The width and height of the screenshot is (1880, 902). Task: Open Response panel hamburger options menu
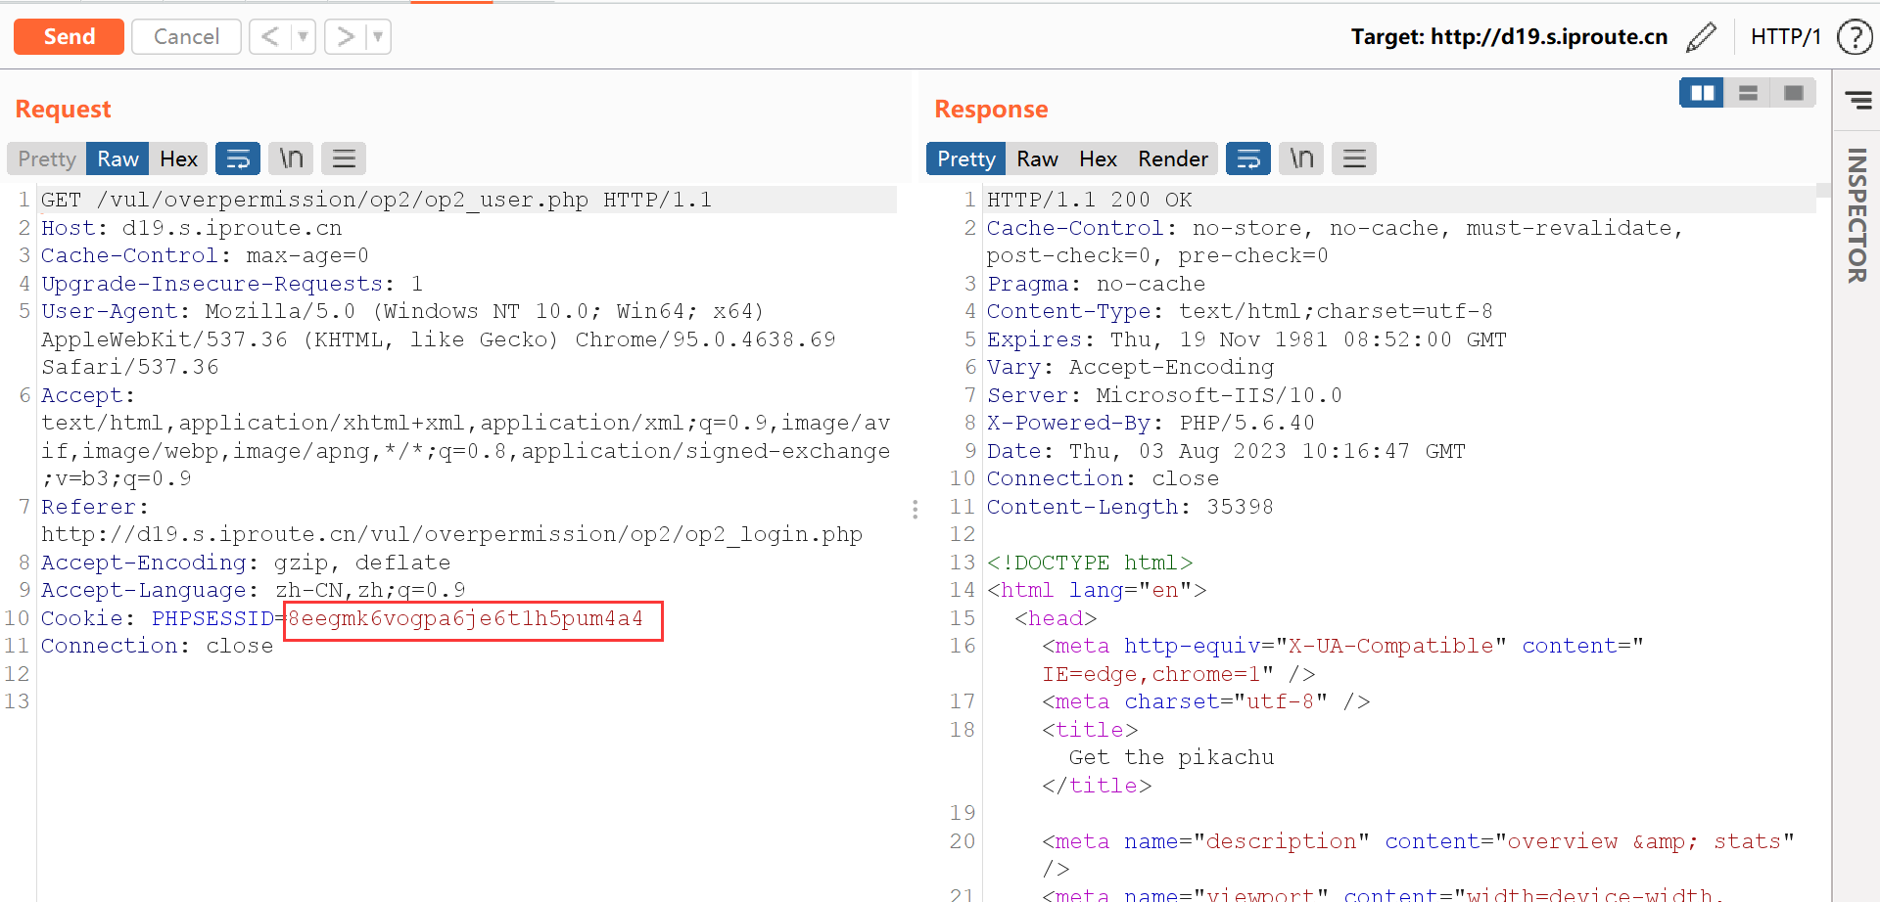pyautogui.click(x=1354, y=158)
